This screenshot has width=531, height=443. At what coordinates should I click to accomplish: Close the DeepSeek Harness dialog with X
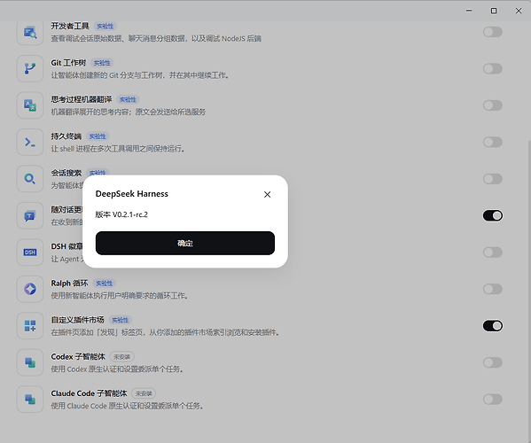267,194
